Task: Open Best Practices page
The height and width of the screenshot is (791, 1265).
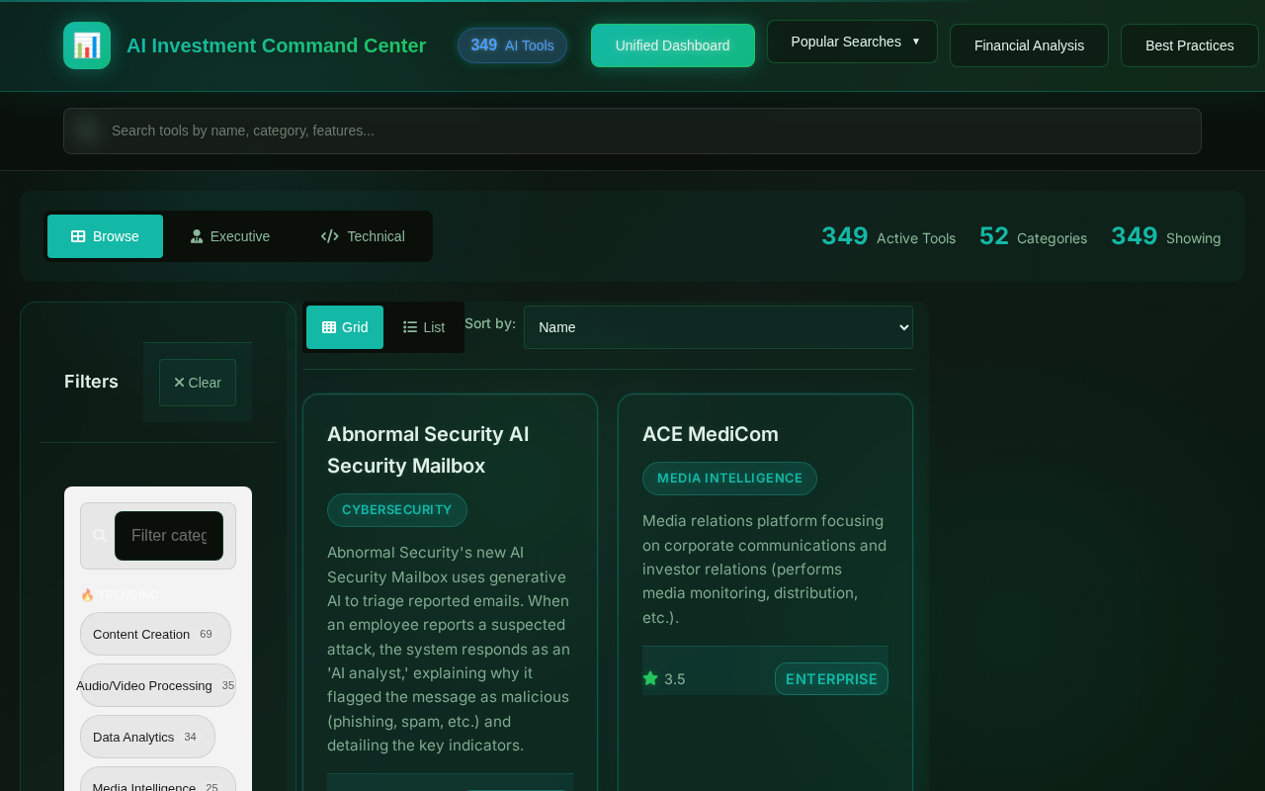Action: point(1189,45)
